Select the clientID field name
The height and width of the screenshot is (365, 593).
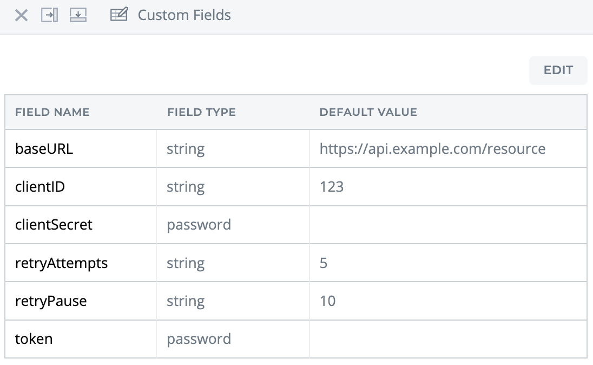pyautogui.click(x=40, y=187)
